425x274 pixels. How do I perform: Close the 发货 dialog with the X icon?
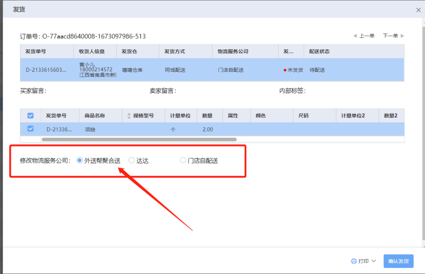[x=418, y=10]
